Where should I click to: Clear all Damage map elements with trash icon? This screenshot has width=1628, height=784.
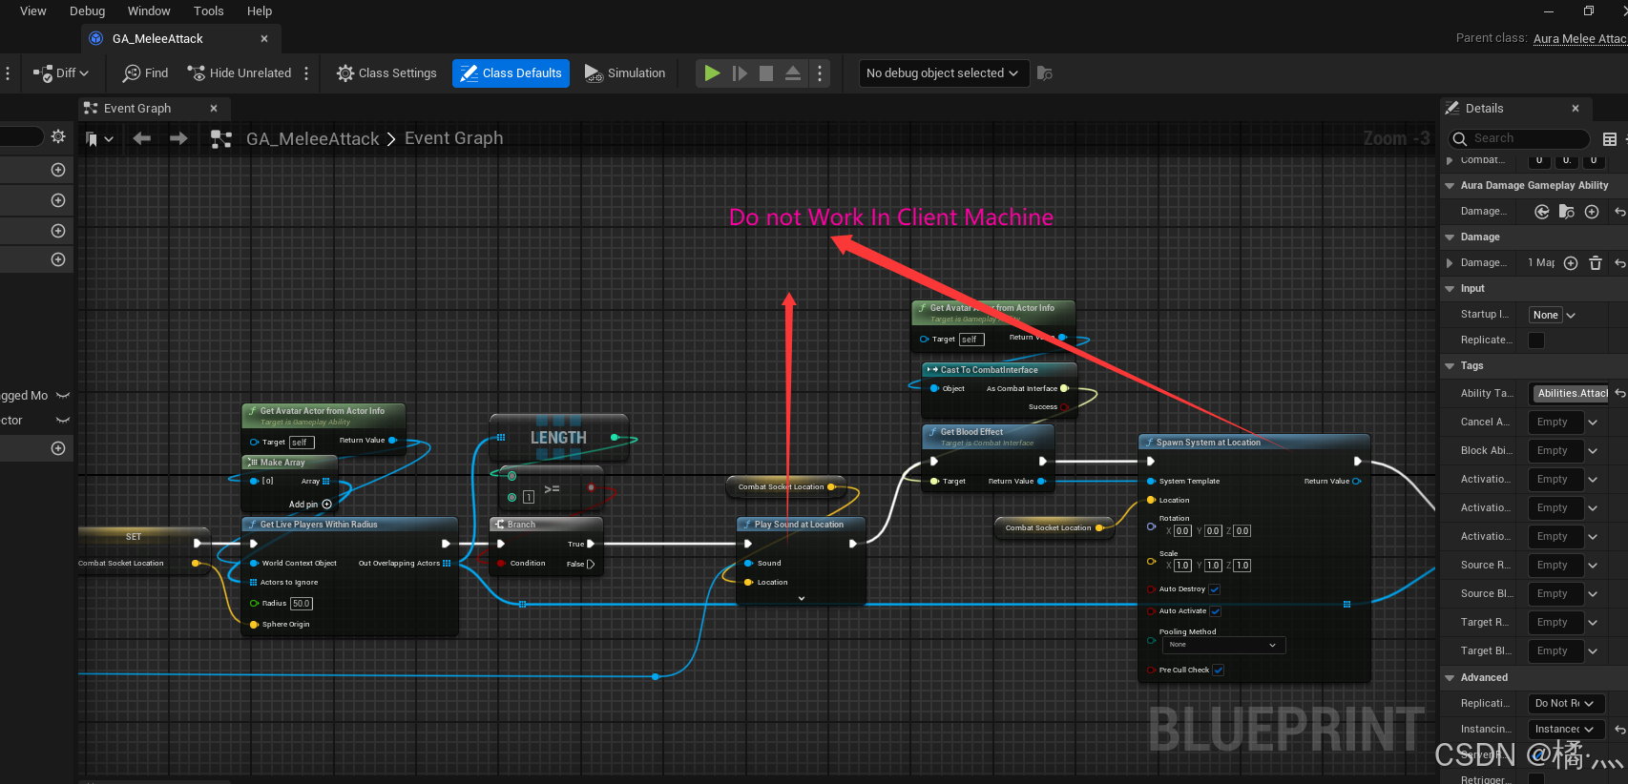point(1596,263)
